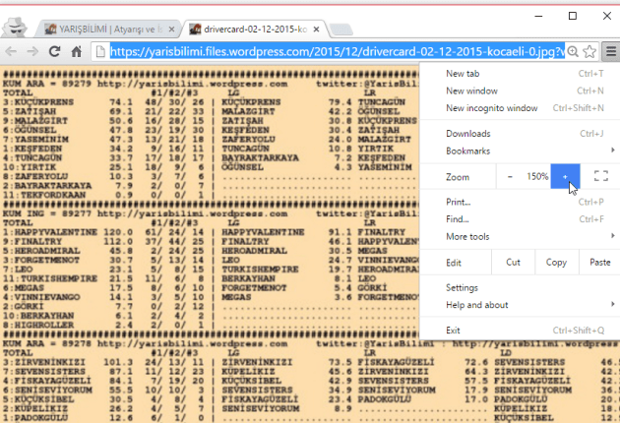Open Settings from the menu
Screen dimensions: 620x423
click(520, 288)
